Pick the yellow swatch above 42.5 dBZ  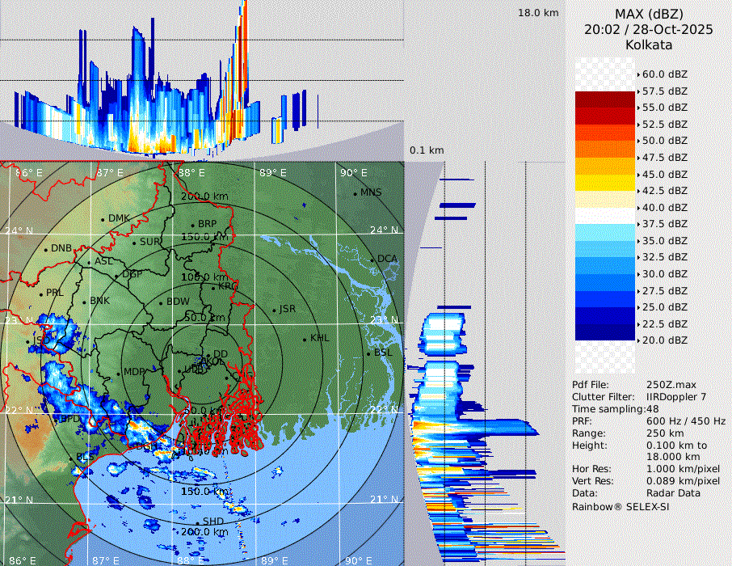click(605, 183)
